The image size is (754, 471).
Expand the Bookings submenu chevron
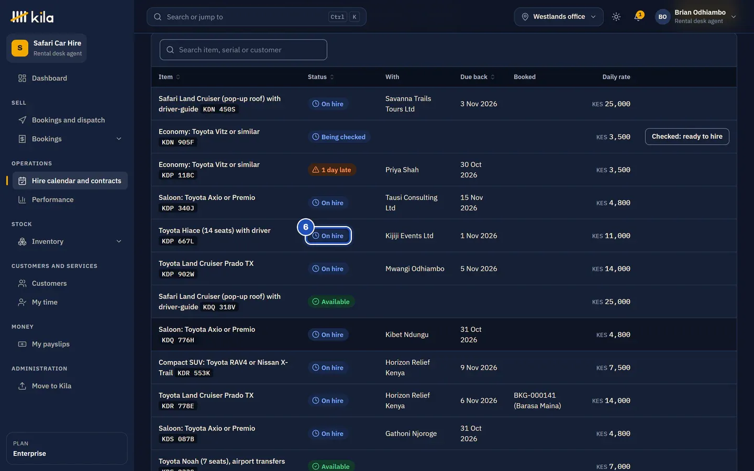[119, 139]
